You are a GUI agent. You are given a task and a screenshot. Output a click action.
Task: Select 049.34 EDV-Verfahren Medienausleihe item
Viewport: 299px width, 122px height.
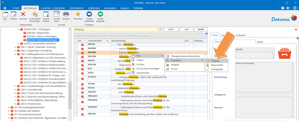pos(44,65)
